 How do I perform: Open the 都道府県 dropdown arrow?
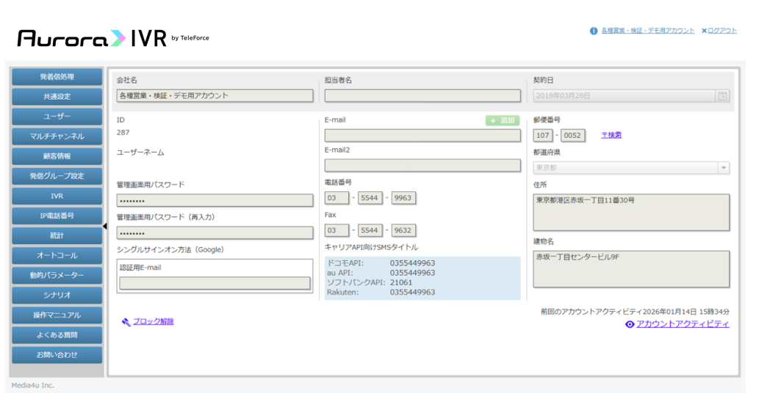pyautogui.click(x=724, y=168)
